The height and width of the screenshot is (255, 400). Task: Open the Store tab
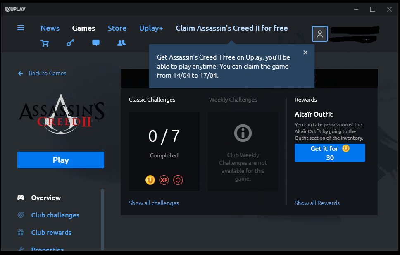point(117,28)
